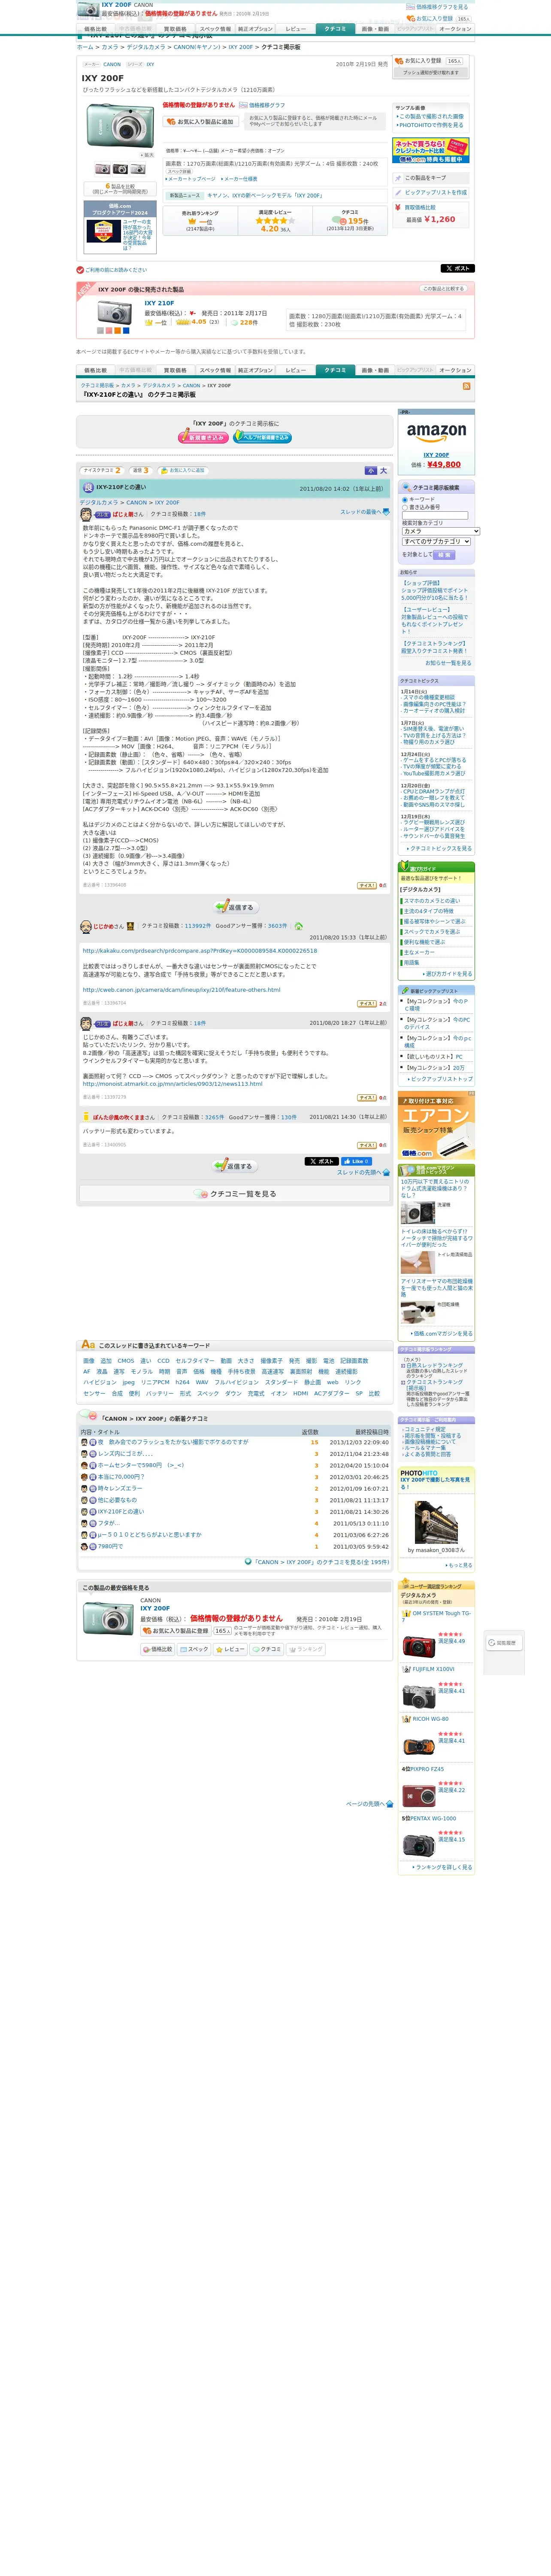The height and width of the screenshot is (2576, 551).
Task: Open thread 夜 飲み会でのフラッシュ topic
Action: [173, 1442]
